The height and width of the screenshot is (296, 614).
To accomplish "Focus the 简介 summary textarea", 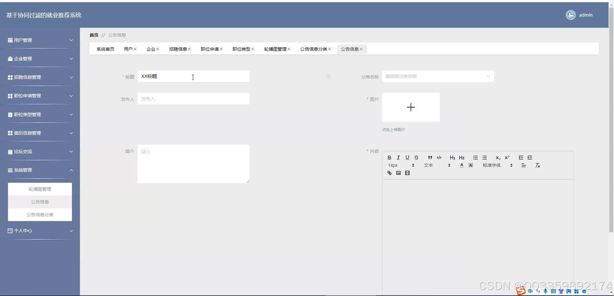I will pos(193,164).
